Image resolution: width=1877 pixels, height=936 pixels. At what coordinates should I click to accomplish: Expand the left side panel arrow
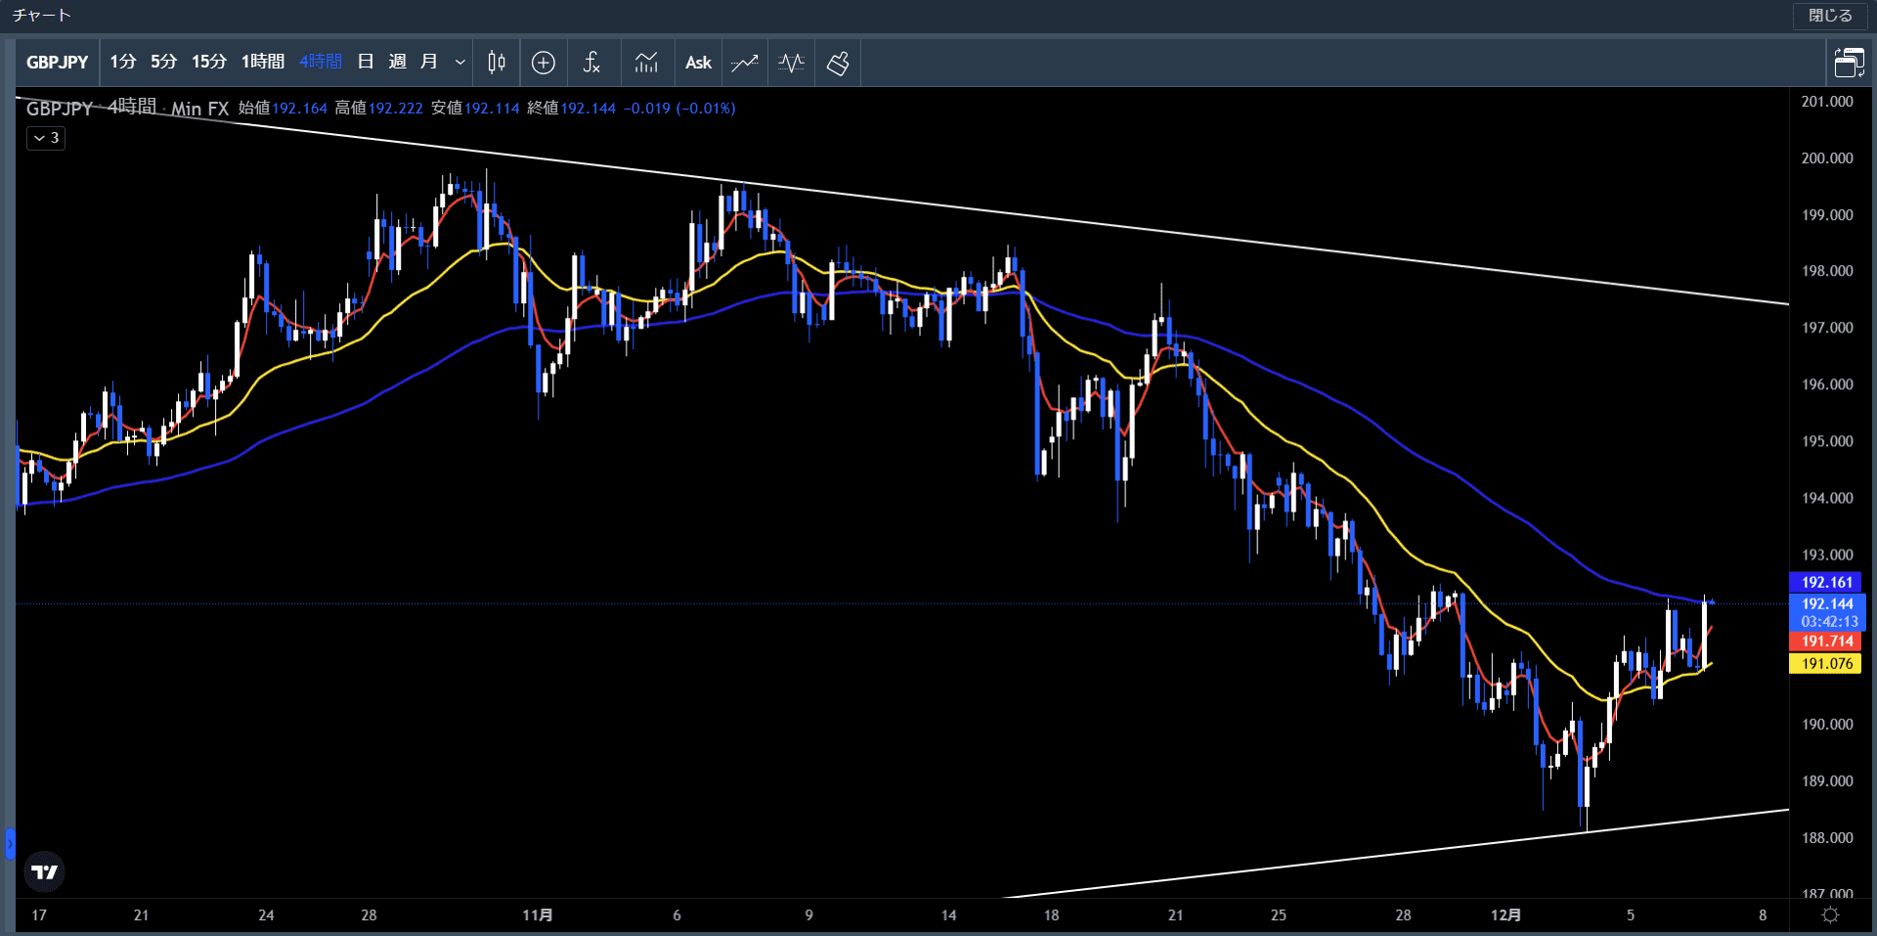pos(10,842)
